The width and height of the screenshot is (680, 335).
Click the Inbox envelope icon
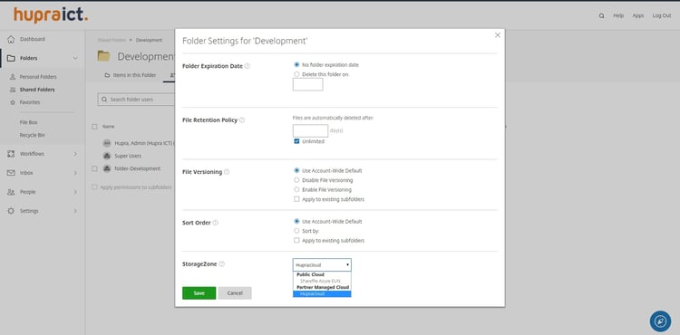pos(11,173)
